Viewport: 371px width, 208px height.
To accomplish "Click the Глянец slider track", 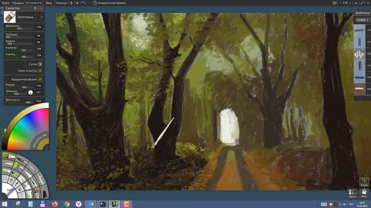I will click(x=19, y=57).
